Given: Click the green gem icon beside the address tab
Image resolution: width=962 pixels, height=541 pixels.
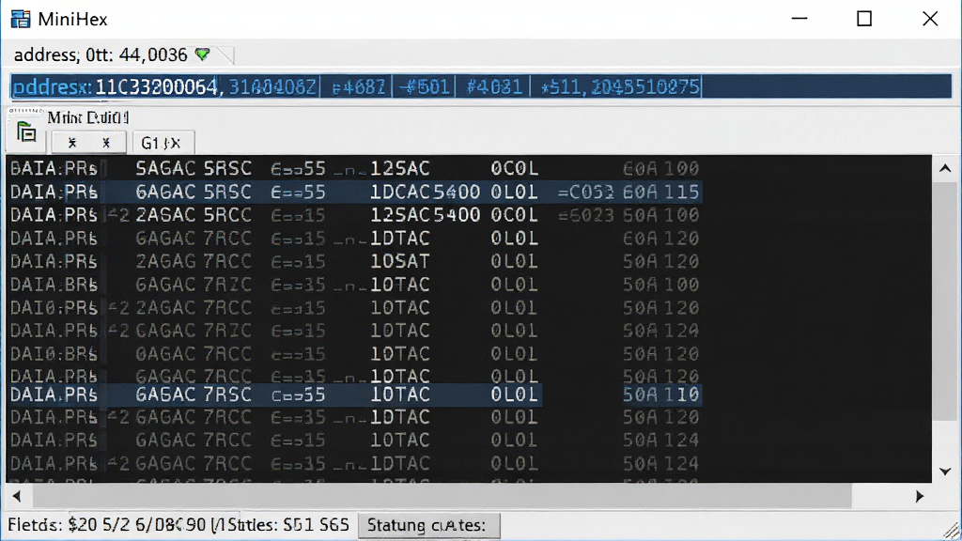Looking at the screenshot, I should click(203, 54).
